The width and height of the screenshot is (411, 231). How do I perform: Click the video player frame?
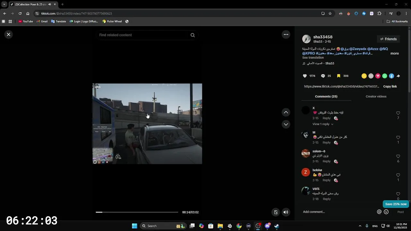coord(147,124)
